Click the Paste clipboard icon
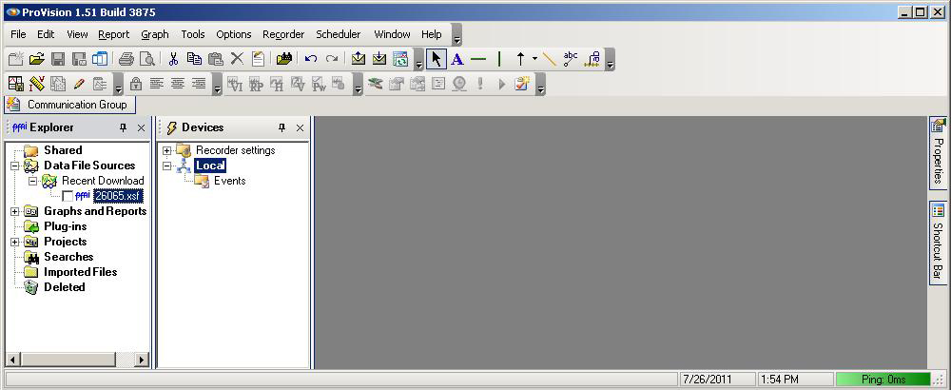Viewport: 951px width, 390px height. click(215, 59)
